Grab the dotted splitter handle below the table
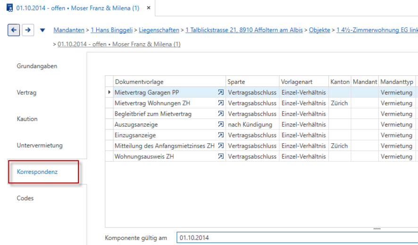 (x=376, y=229)
